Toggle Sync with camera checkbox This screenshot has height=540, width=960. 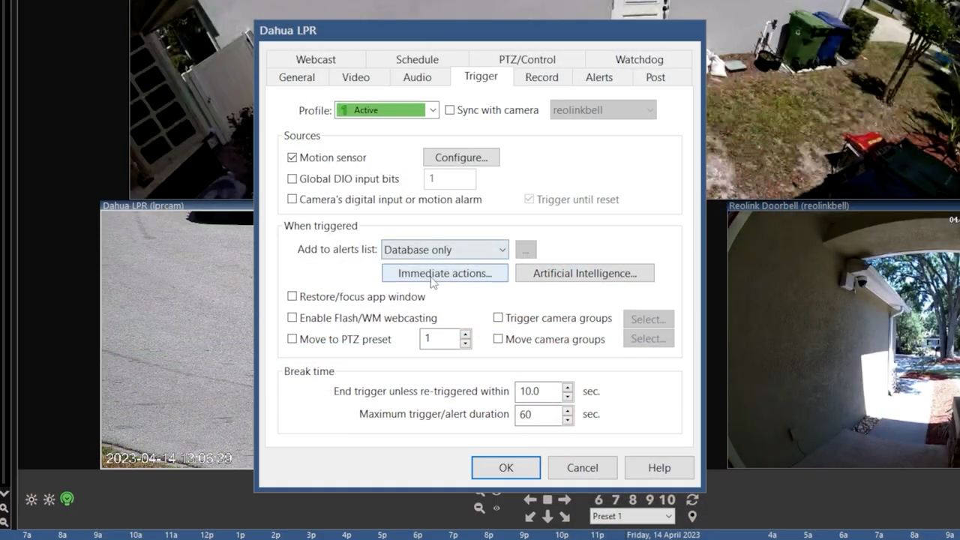(450, 110)
